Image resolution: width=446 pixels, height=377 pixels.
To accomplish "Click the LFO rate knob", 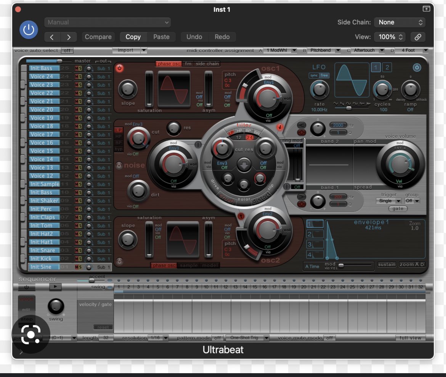I will pos(319,90).
